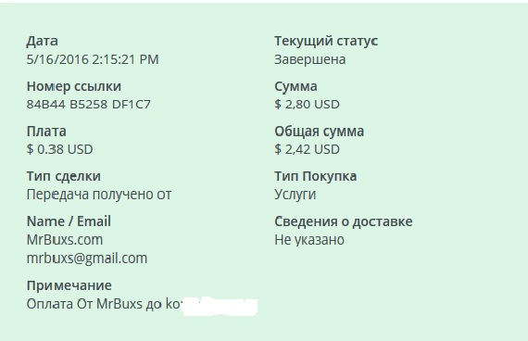Click the Текущий статус heading
Viewport: 528px width, 341px height.
click(326, 41)
